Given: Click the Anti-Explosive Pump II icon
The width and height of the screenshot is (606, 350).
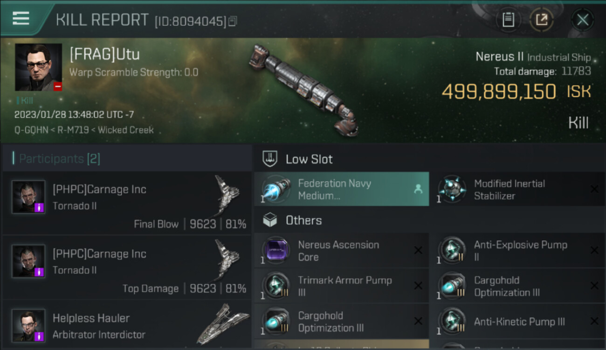Looking at the screenshot, I should (x=451, y=251).
